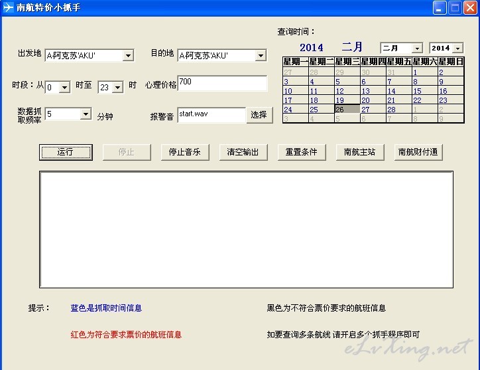Choose the 14th on the calendar
Viewport: 480px width, 370px height.
click(x=399, y=91)
